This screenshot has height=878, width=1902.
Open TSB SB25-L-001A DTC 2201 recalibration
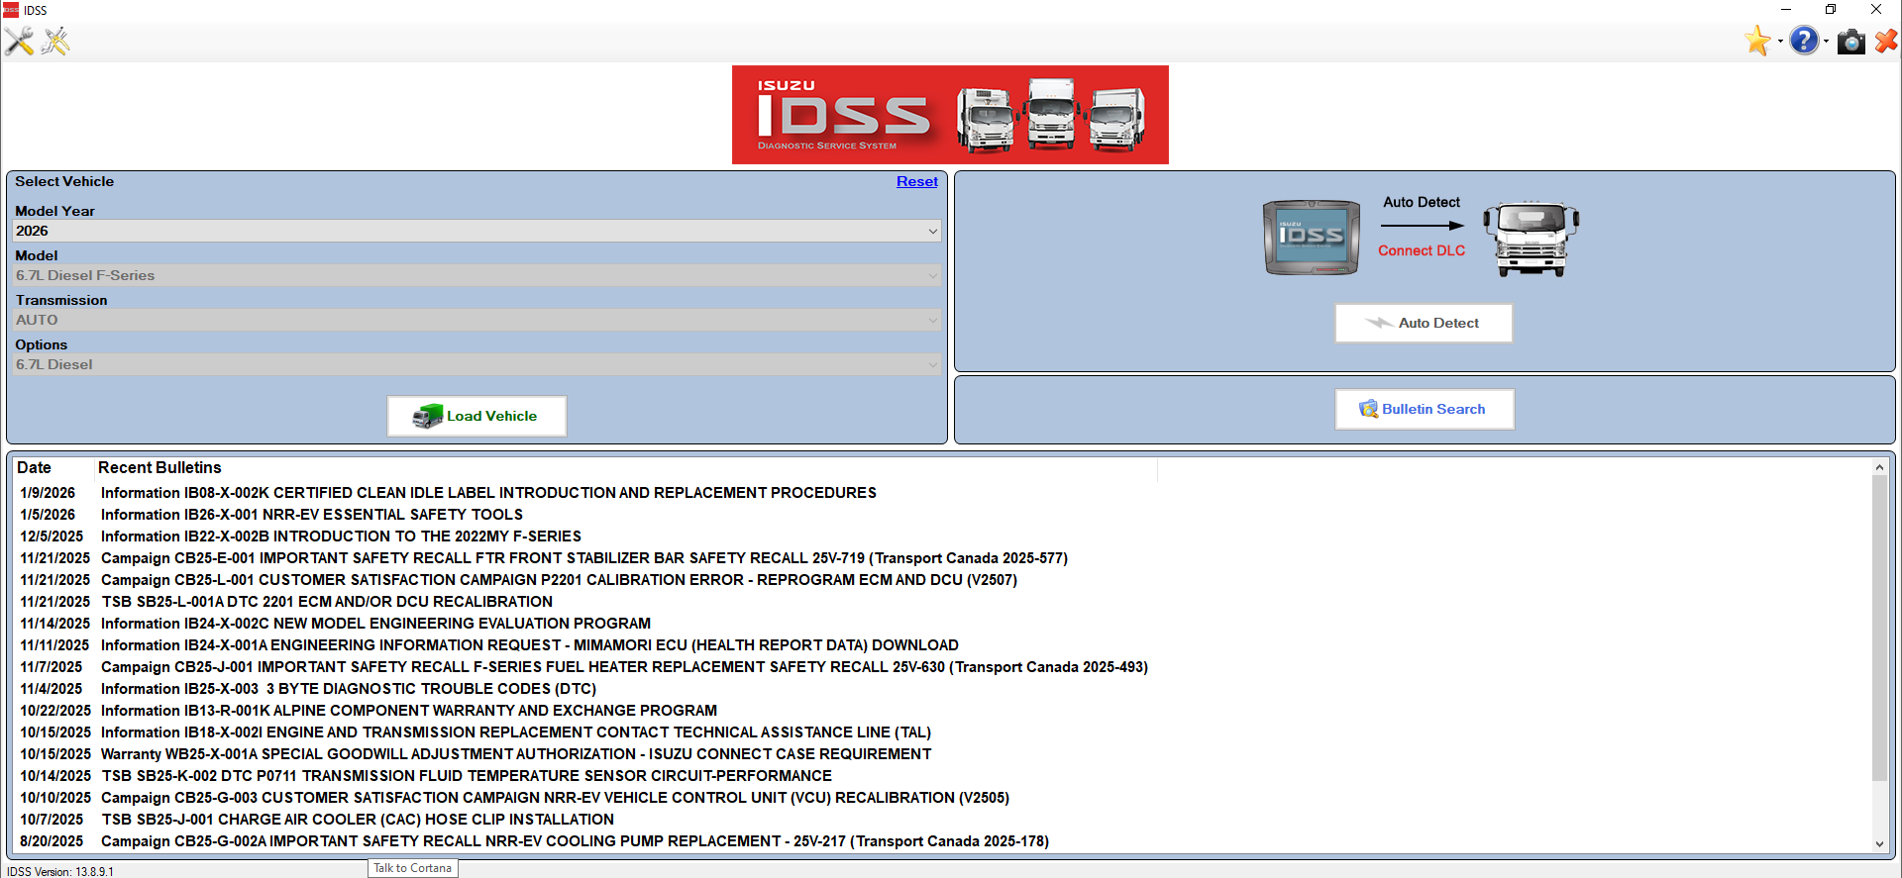(x=327, y=602)
